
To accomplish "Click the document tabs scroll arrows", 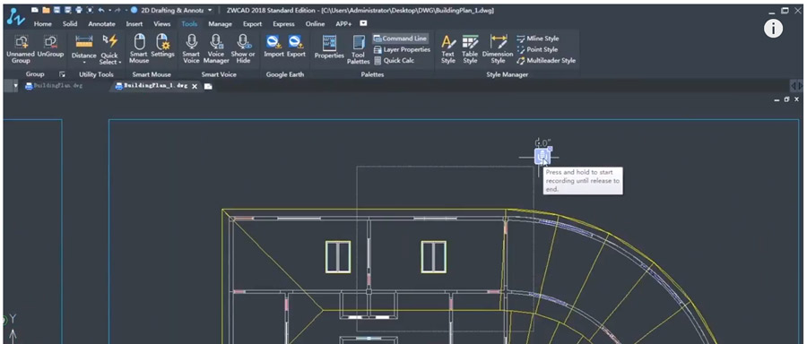I will [795, 86].
